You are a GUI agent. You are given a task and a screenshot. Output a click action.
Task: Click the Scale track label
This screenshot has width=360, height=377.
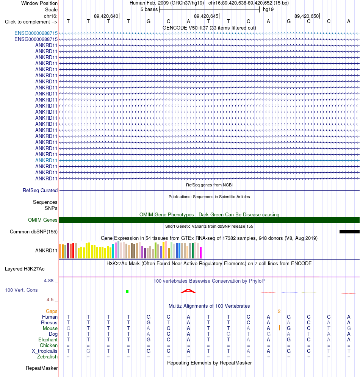(51, 9)
